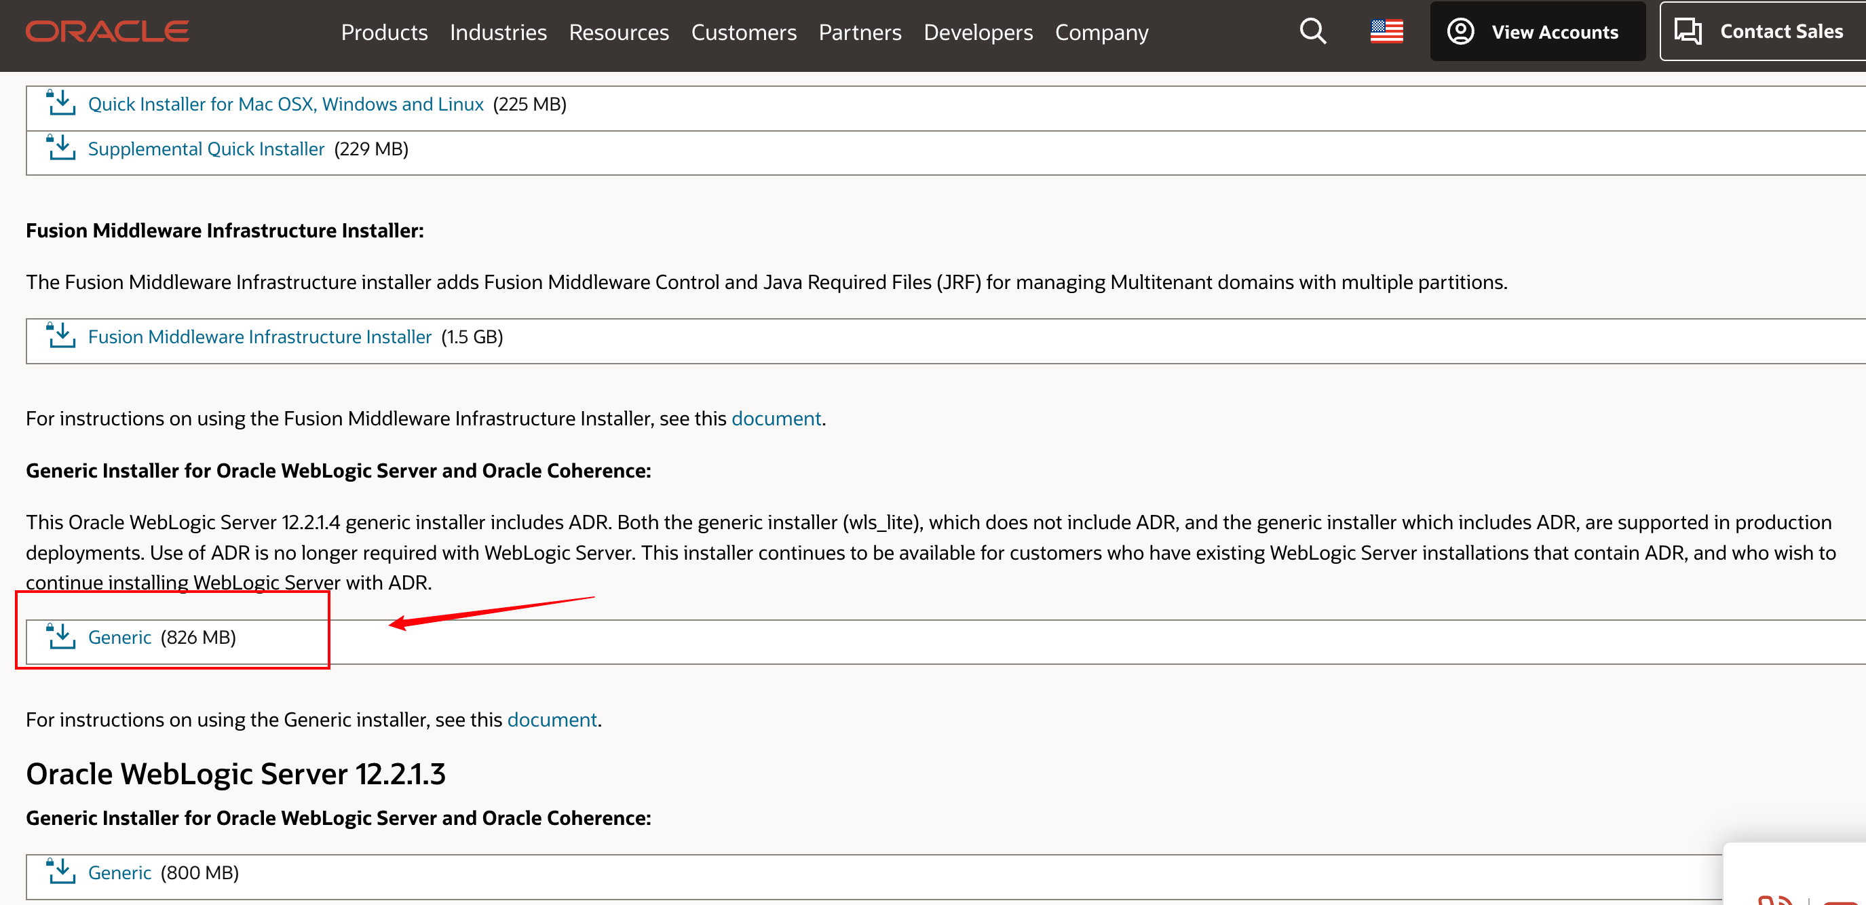Click the Oracle logo
The image size is (1866, 905).
(x=107, y=31)
